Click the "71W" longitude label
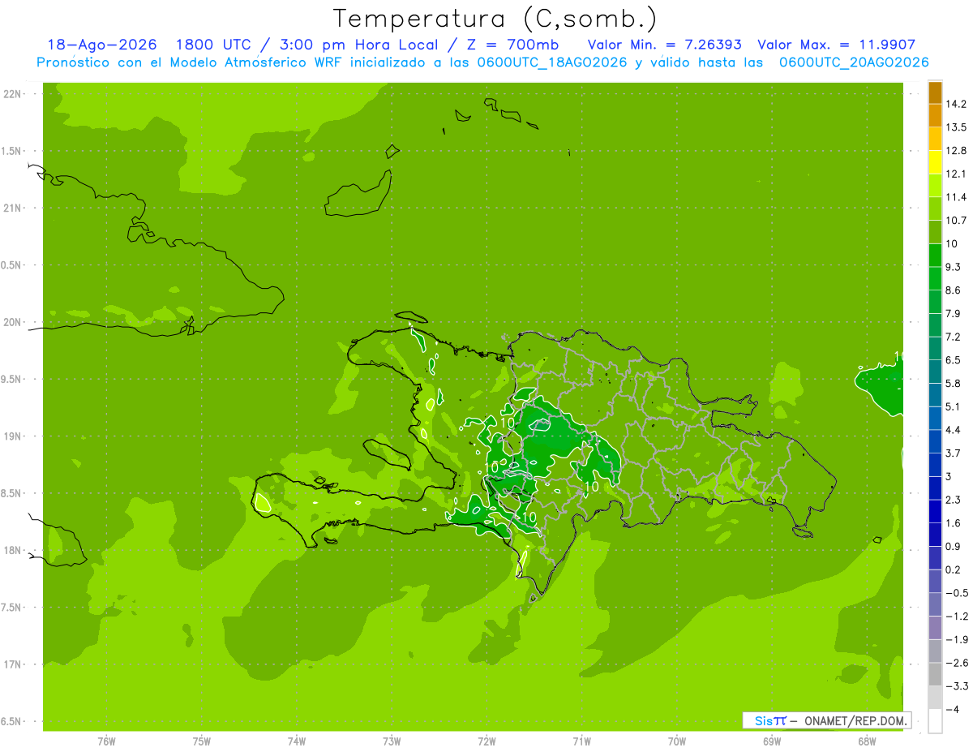 point(581,741)
